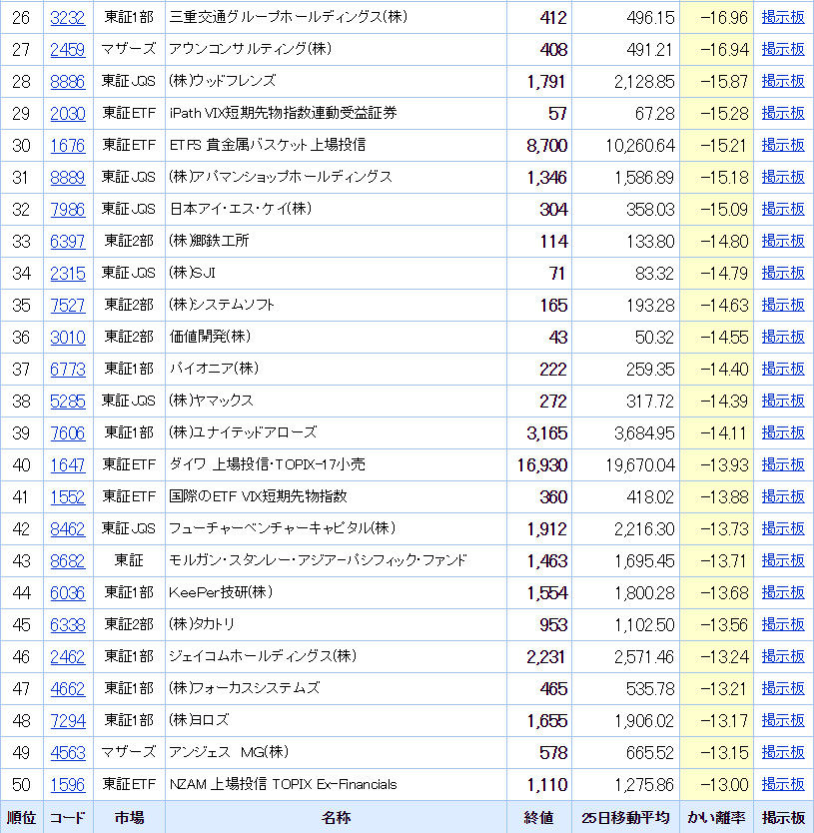Open stock code 6773 link
The height and width of the screenshot is (833, 814).
click(x=68, y=370)
